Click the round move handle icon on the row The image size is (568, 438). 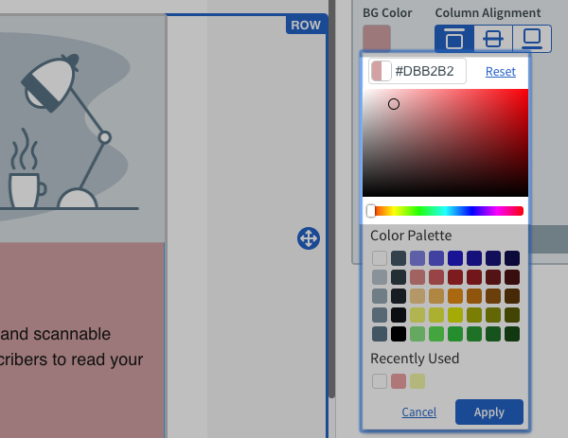309,238
